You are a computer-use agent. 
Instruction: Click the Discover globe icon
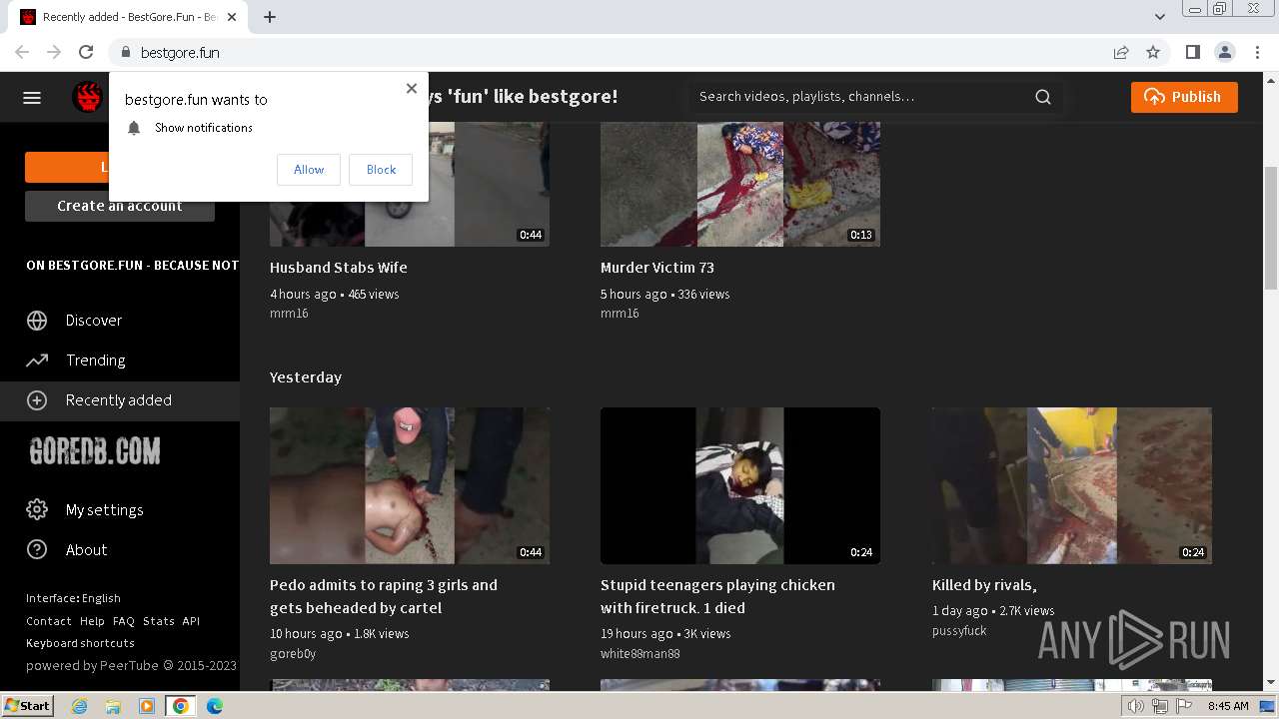tap(37, 321)
